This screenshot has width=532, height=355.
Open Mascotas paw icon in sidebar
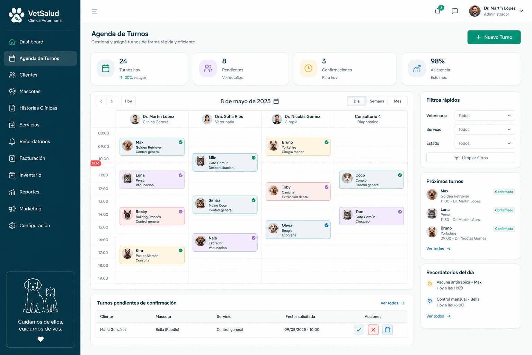12,92
